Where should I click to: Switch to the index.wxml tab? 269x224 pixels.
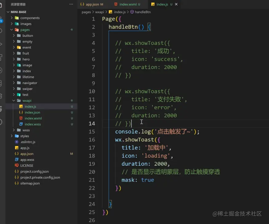(128, 4)
